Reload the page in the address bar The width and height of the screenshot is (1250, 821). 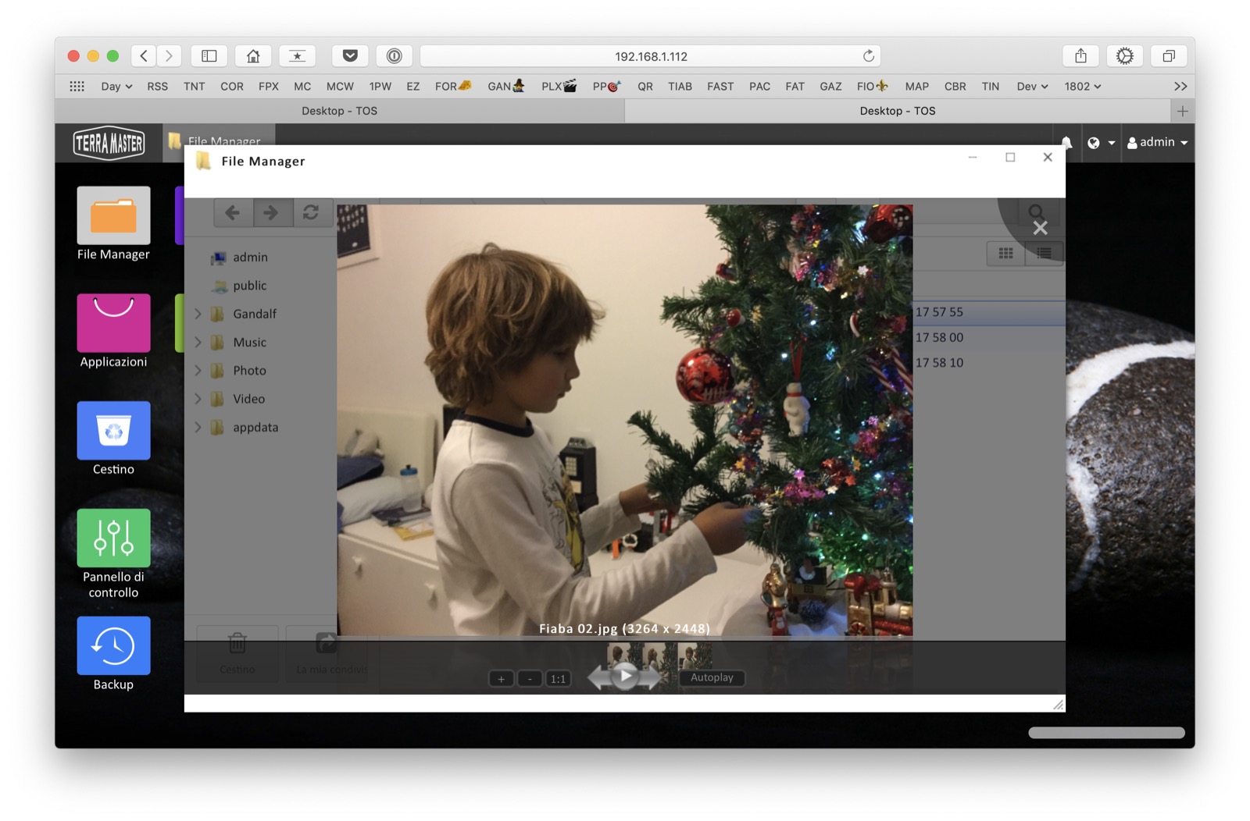point(868,55)
